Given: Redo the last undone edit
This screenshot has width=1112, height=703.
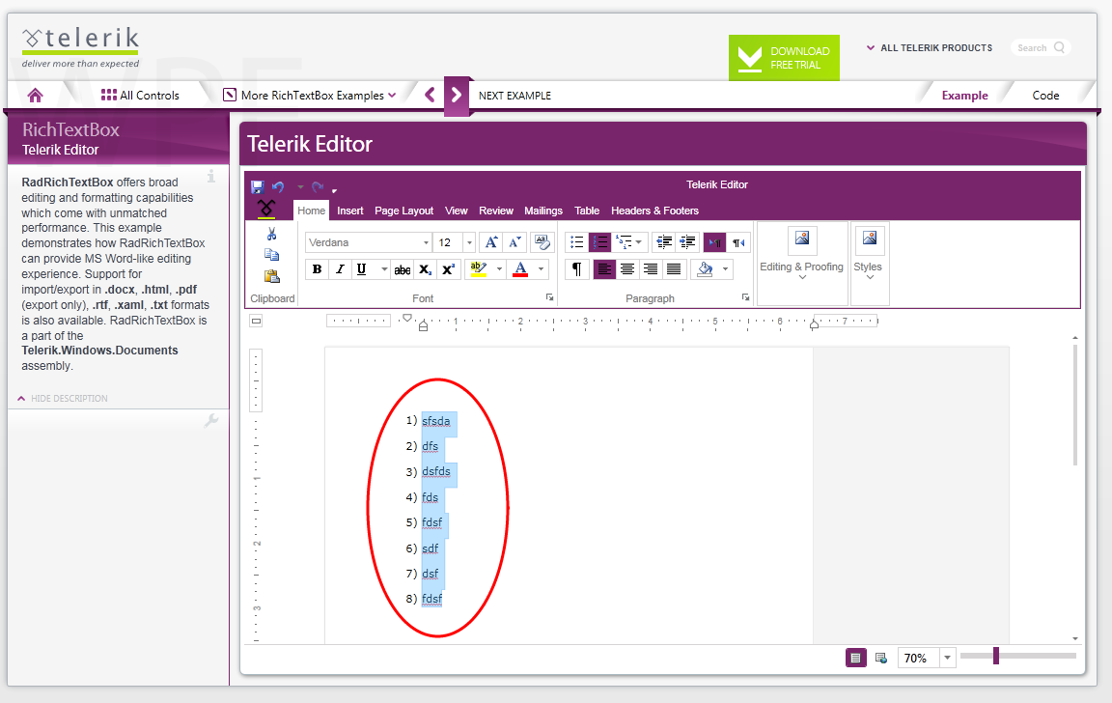Looking at the screenshot, I should pyautogui.click(x=317, y=186).
